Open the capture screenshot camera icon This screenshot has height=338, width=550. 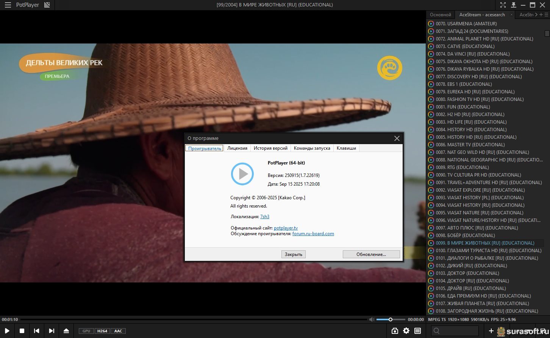click(395, 331)
